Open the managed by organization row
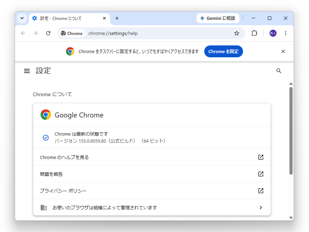 (x=152, y=207)
